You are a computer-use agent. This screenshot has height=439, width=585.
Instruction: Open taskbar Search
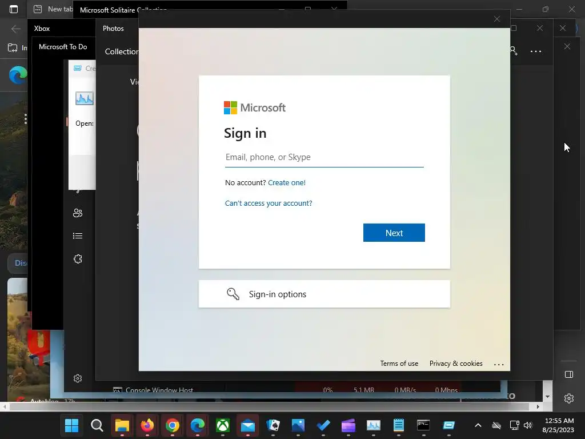[97, 425]
